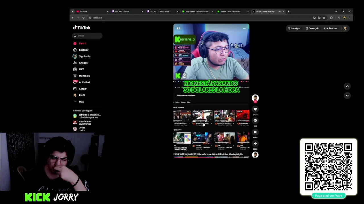Open the Chrome profile avatar
The width and height of the screenshot is (364, 204).
click(x=345, y=18)
